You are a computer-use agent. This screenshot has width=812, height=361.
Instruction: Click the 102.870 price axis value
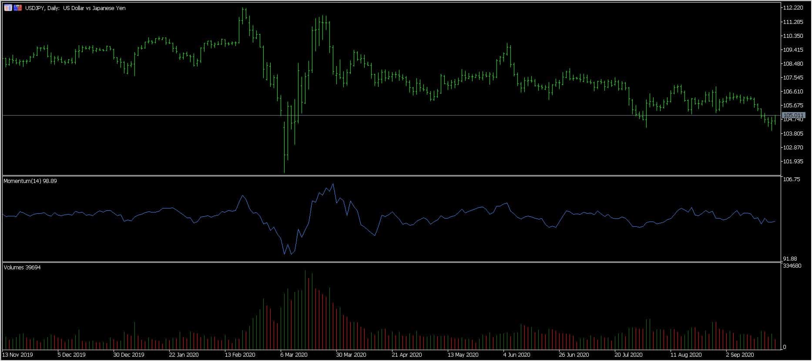pyautogui.click(x=793, y=147)
